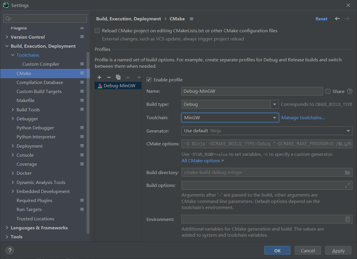Viewport: 357px width, 259px height.
Task: Click the OK button
Action: point(277,251)
